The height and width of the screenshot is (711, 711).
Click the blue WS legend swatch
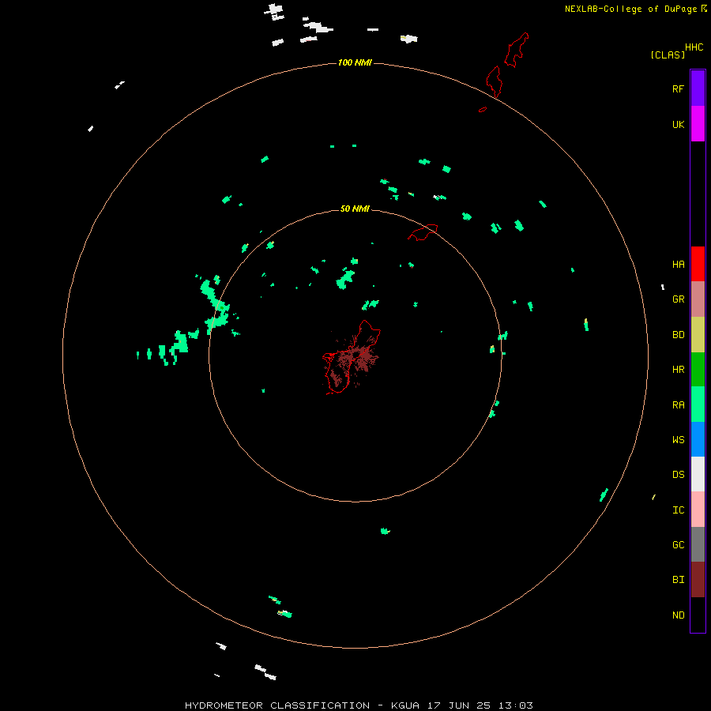(698, 439)
